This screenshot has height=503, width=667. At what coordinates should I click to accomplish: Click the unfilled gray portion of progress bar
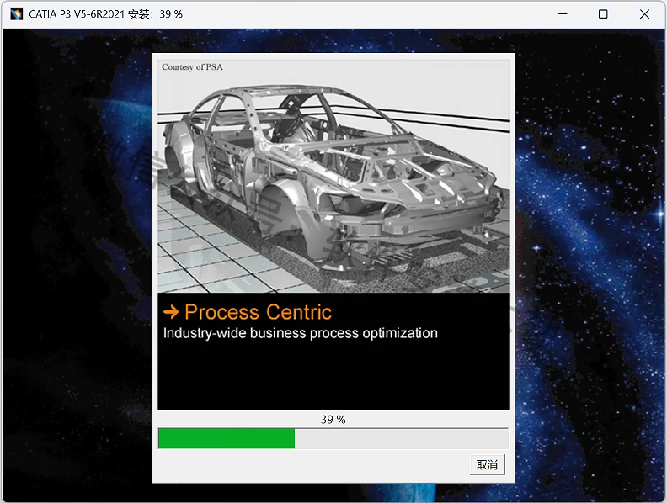click(x=401, y=438)
